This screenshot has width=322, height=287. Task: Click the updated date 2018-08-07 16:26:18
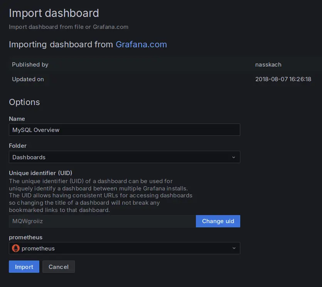click(x=283, y=79)
